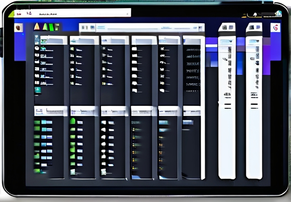Select the green triangle toolbar icon

[46, 27]
